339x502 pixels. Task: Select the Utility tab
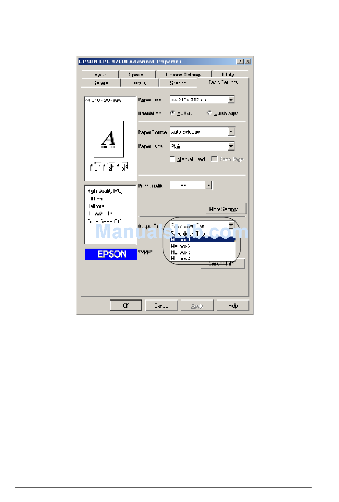(230, 74)
